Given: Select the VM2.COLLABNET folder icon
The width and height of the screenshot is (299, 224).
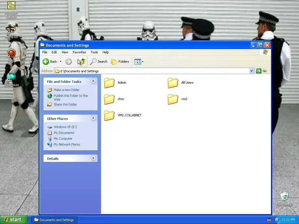Looking at the screenshot, I should [109, 116].
